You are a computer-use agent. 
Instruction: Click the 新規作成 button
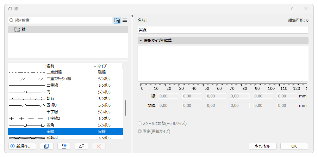[x=22, y=146]
